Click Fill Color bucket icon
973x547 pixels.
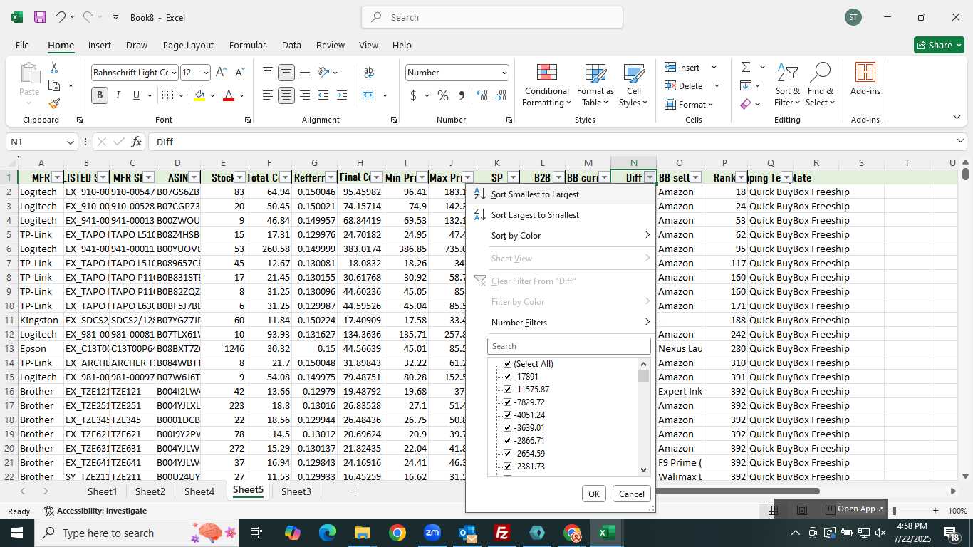[x=200, y=95]
